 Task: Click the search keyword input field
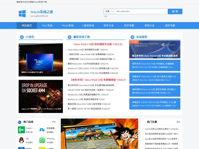pyautogui.click(x=141, y=11)
